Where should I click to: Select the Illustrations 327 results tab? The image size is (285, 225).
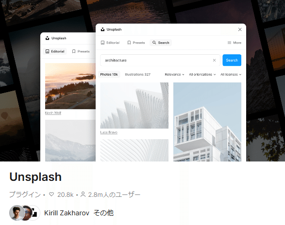click(x=137, y=75)
